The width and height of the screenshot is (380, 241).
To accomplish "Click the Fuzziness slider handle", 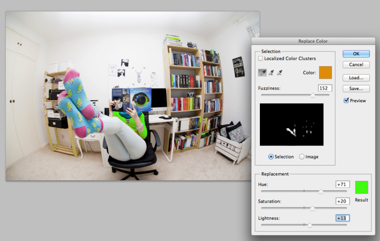I will click(313, 95).
